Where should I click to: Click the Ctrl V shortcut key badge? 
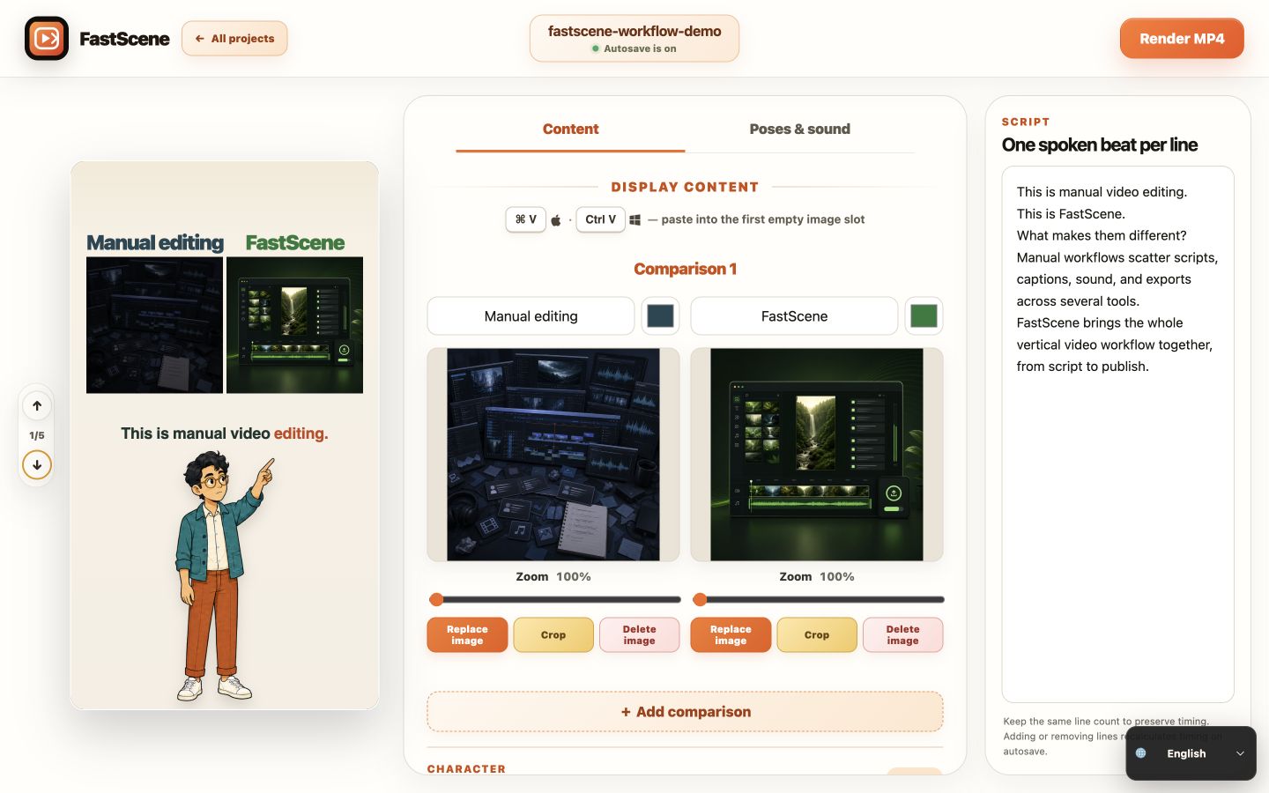coord(601,219)
